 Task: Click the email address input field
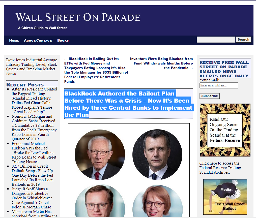point(219,85)
